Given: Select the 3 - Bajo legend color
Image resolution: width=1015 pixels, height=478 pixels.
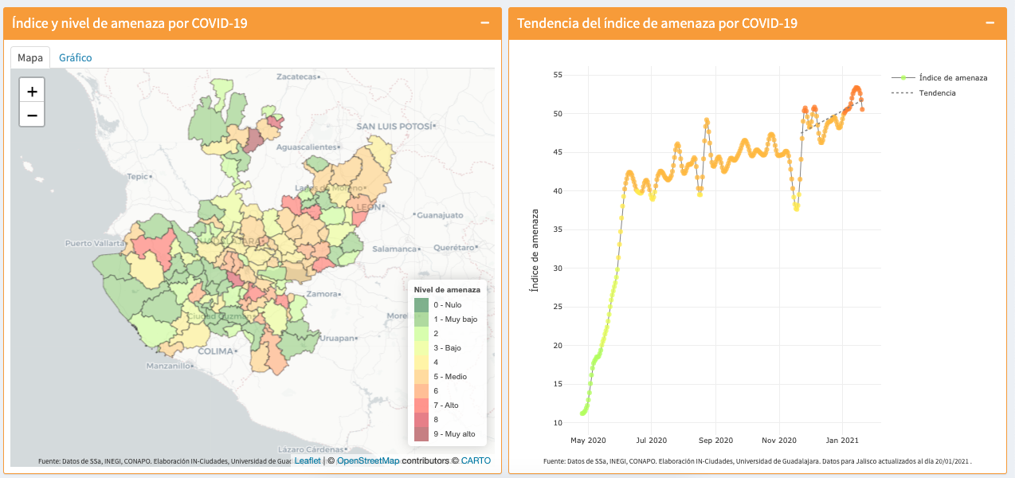Looking at the screenshot, I should tap(421, 348).
